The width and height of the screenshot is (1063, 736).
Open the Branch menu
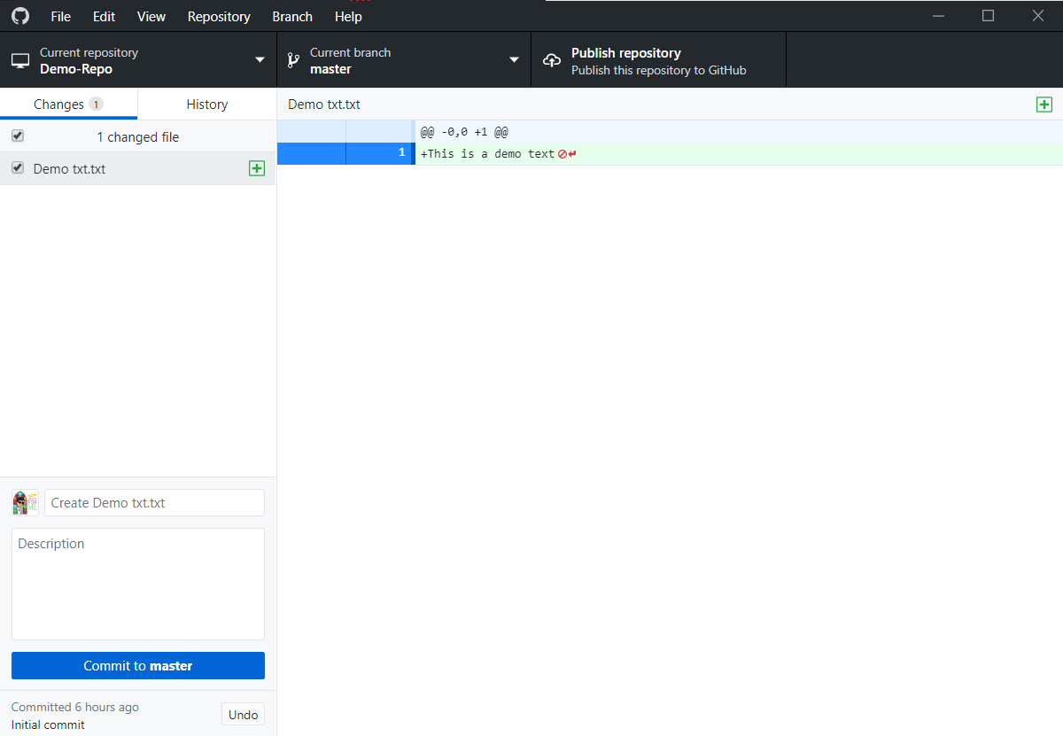click(292, 16)
